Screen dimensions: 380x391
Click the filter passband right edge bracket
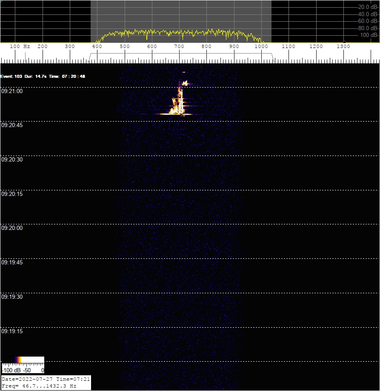coord(273,57)
